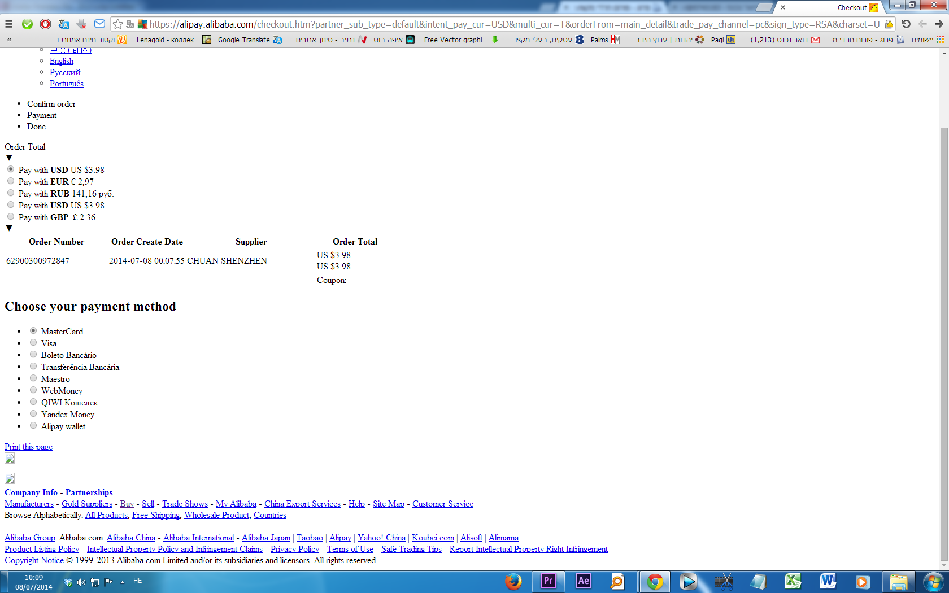Choose MasterCard payment method

click(x=33, y=330)
